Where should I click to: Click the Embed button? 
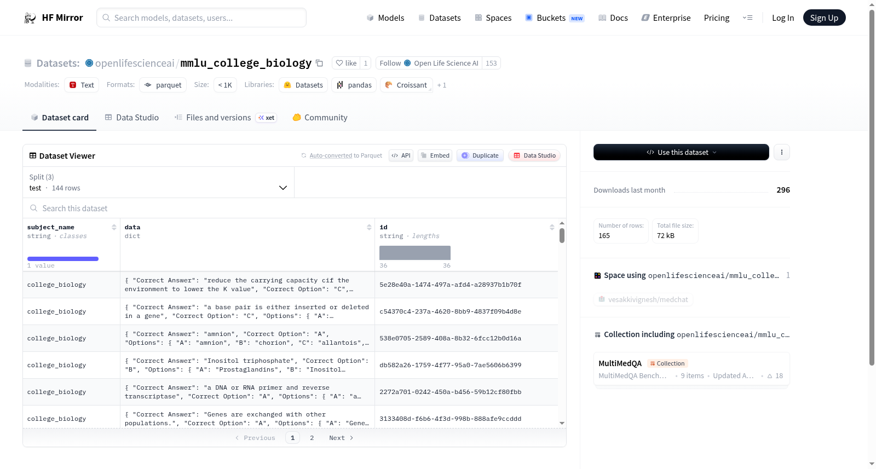pyautogui.click(x=435, y=155)
